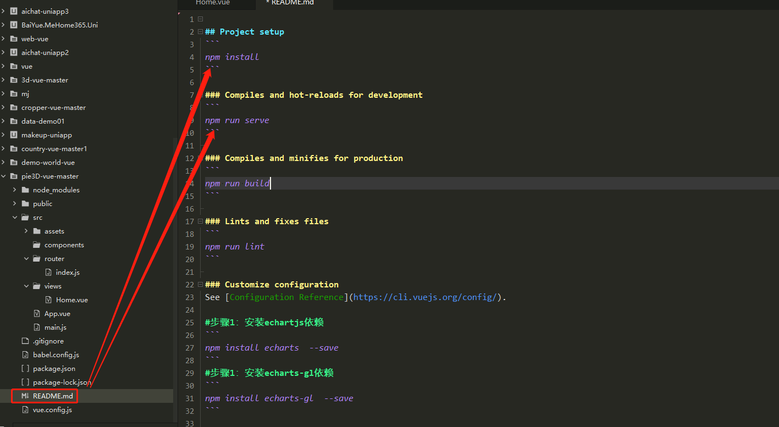Screen dimensions: 779x427
Task: Open package.json in the project tree
Action: click(54, 368)
